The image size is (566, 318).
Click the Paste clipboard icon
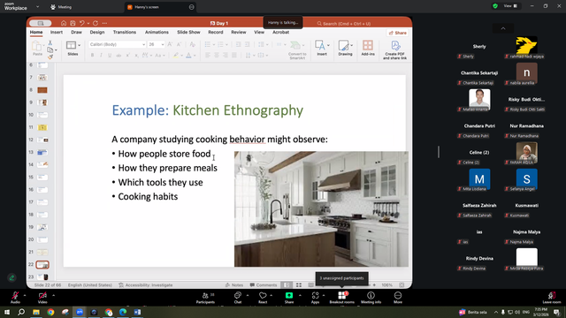(x=36, y=46)
